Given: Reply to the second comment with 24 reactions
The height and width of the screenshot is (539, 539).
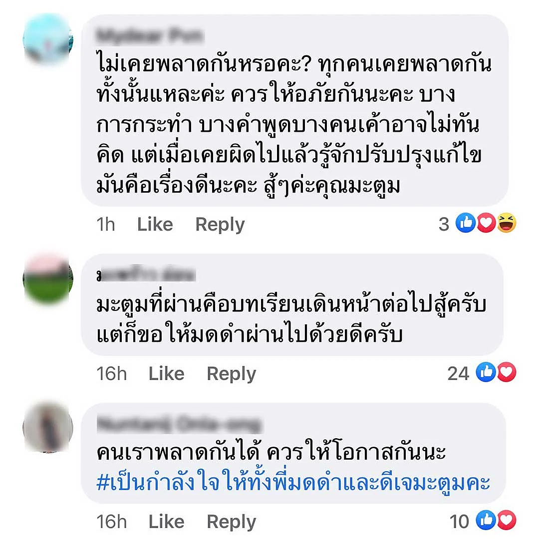Looking at the screenshot, I should pyautogui.click(x=232, y=374).
